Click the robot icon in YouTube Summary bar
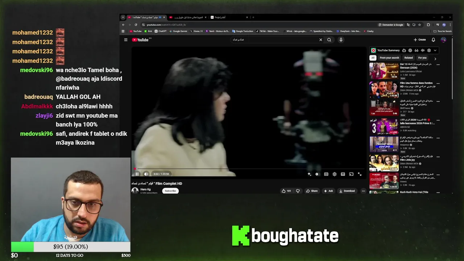Image resolution: width=464 pixels, height=261 pixels. [x=404, y=50]
